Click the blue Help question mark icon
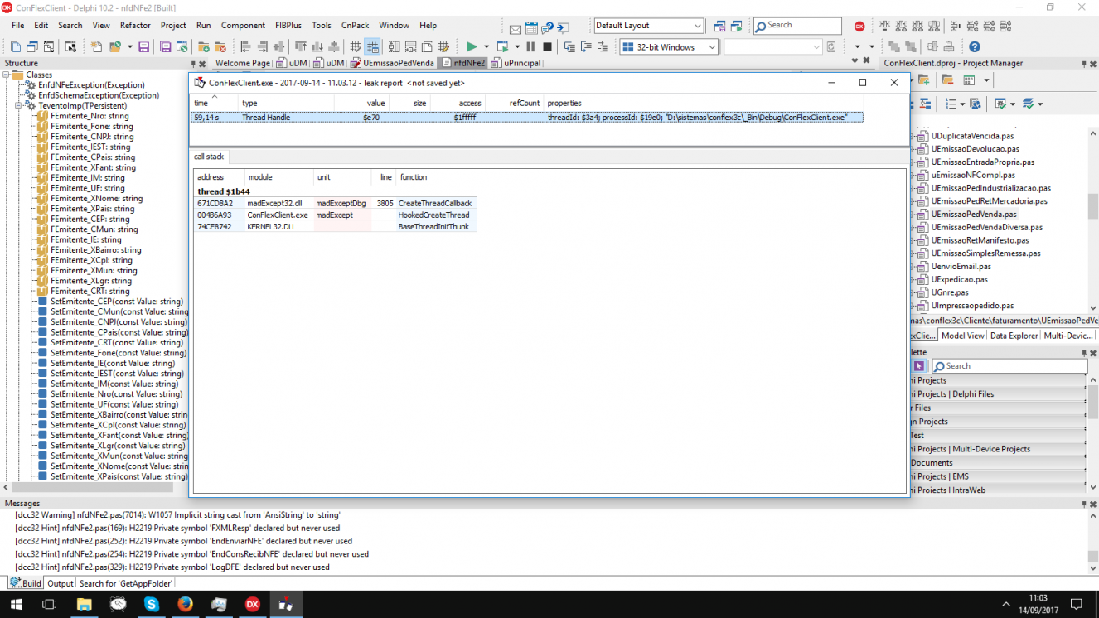 (975, 47)
